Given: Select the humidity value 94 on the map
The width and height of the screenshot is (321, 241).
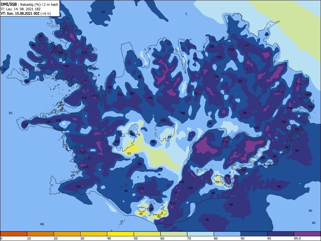Looking at the screenshot, I should [x=160, y=169].
